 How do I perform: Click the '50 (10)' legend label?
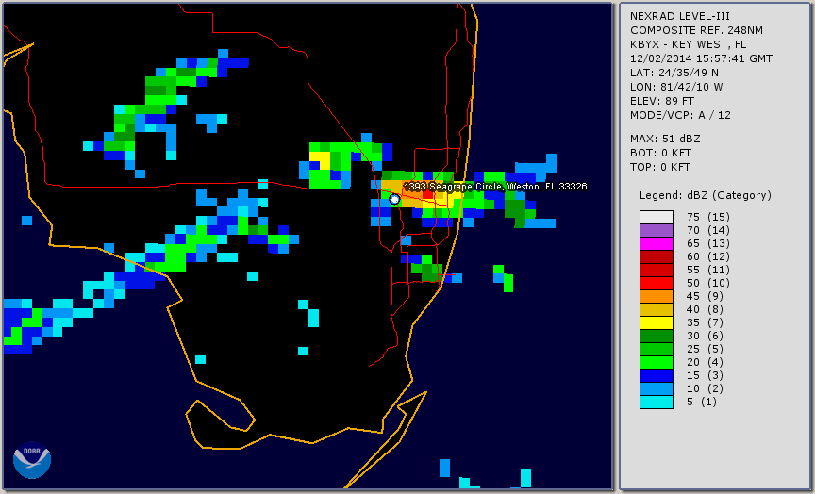(x=707, y=283)
